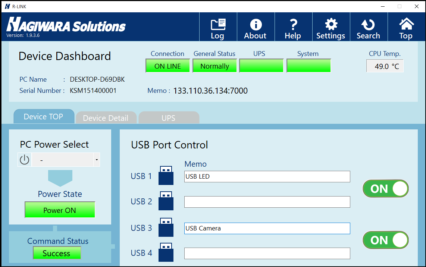Click the USB 1 plug icon

(166, 176)
